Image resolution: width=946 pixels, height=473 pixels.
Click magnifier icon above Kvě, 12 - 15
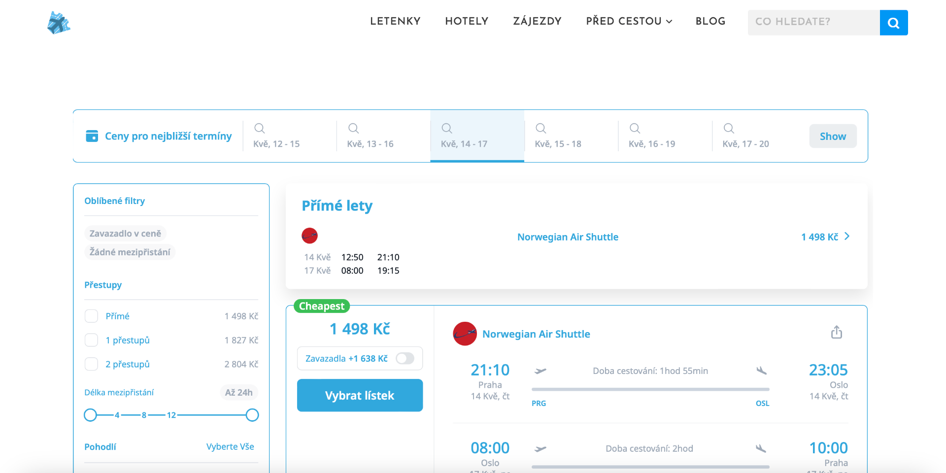click(260, 129)
